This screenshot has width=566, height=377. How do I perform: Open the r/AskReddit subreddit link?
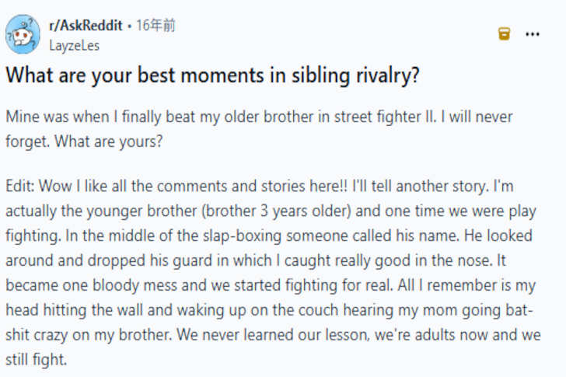point(86,26)
